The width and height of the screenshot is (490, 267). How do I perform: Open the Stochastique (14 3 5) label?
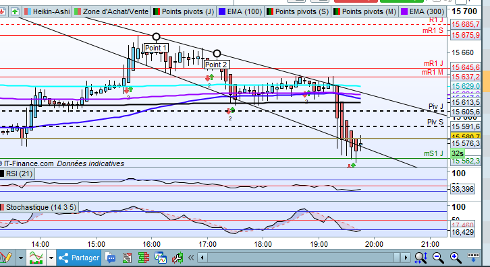coord(41,207)
